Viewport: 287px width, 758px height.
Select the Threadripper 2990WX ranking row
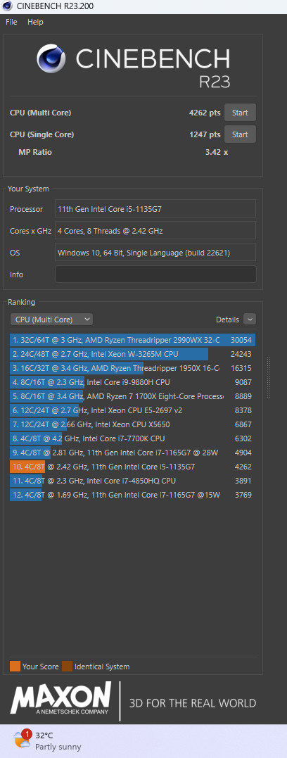click(x=132, y=340)
